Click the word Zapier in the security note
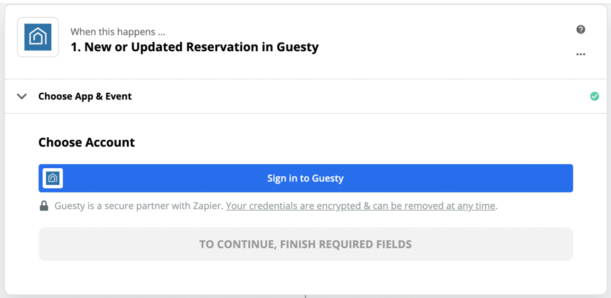Image resolution: width=611 pixels, height=298 pixels. (x=208, y=206)
